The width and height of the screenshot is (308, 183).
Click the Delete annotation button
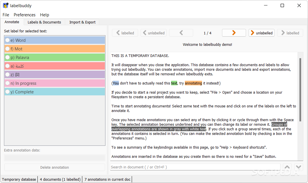click(x=55, y=168)
